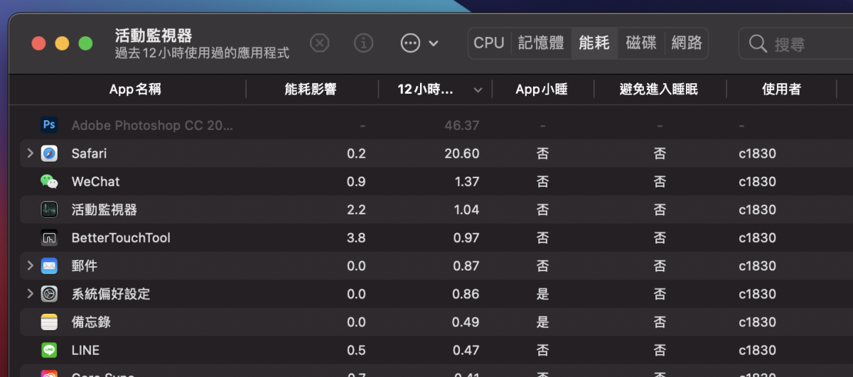The width and height of the screenshot is (853, 377).
Task: Click 系統偏好設定's App小睡 是 value
Action: click(542, 294)
